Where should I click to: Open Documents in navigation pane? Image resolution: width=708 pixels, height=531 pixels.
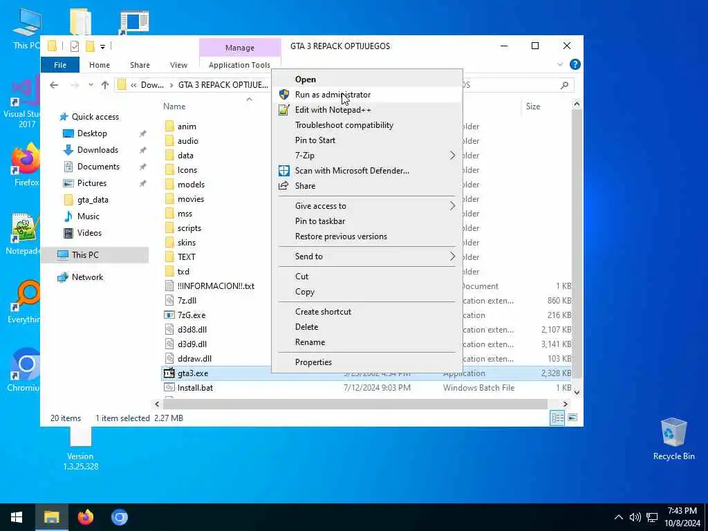point(98,167)
